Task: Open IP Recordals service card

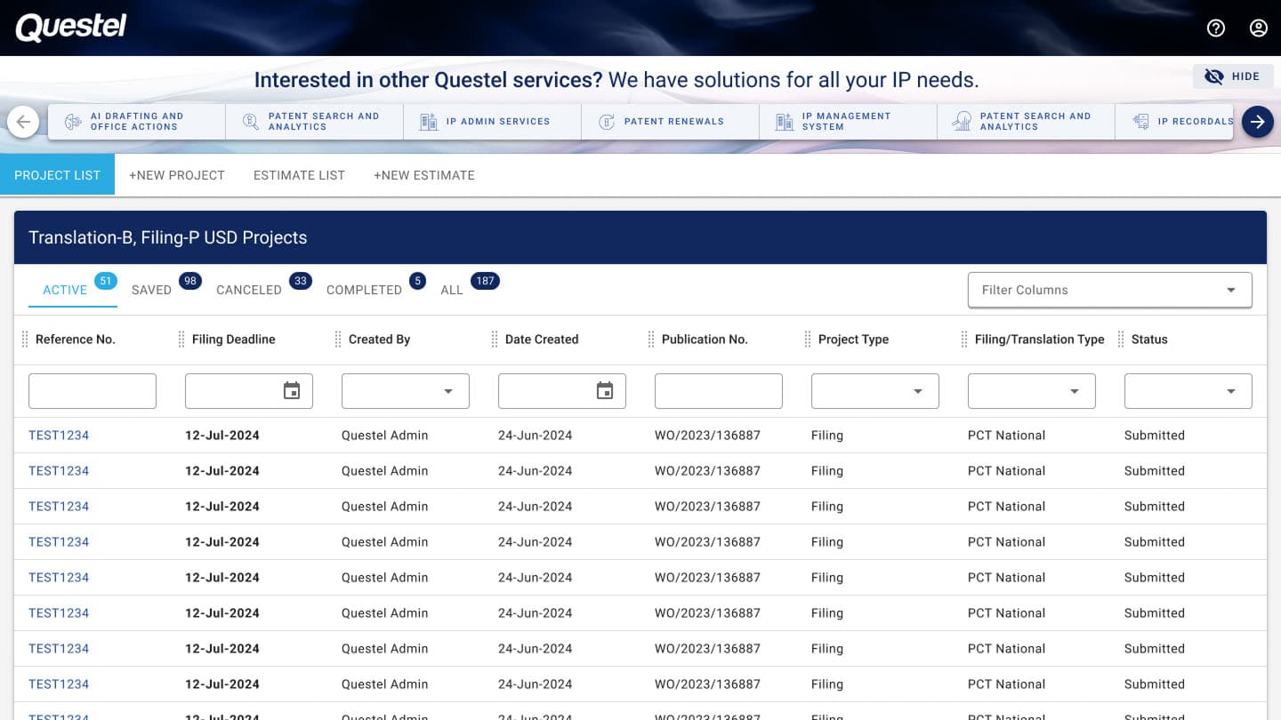Action: click(1176, 122)
